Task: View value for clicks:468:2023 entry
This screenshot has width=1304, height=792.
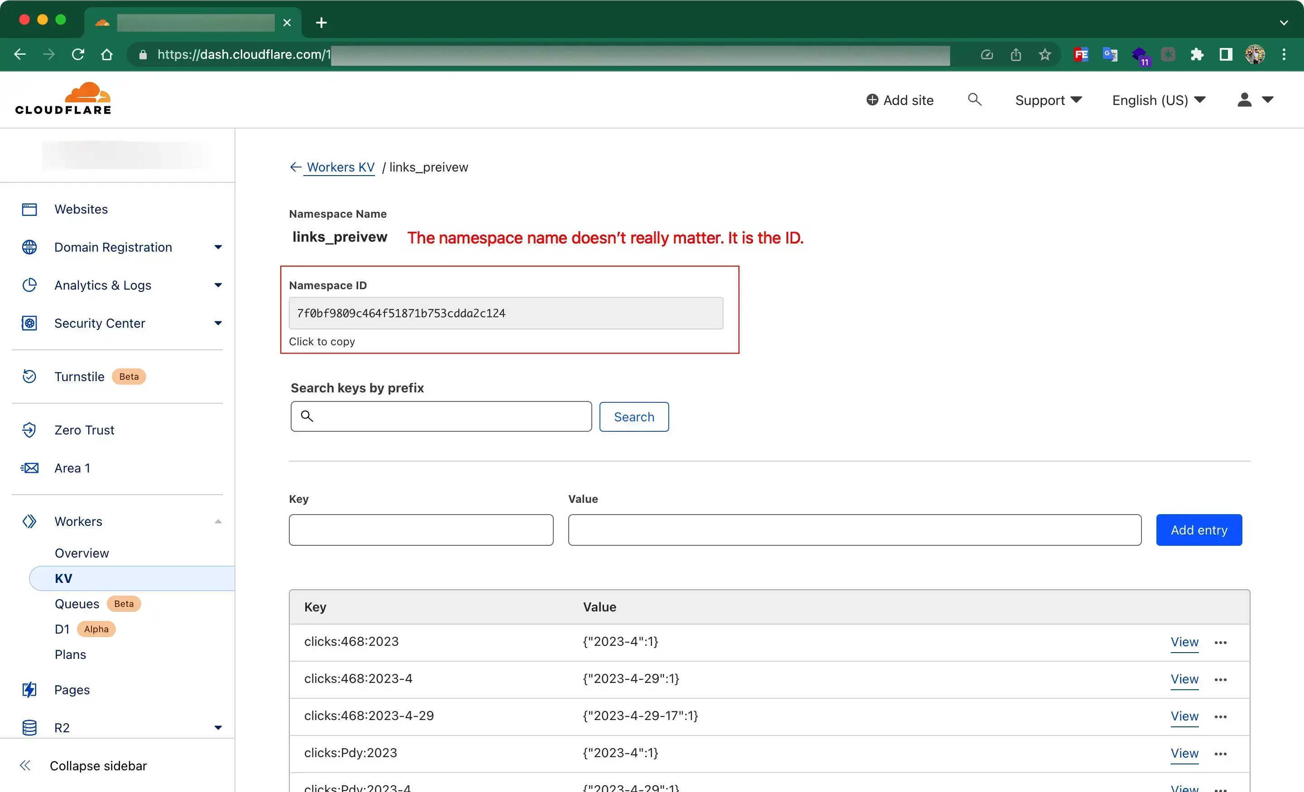Action: tap(1184, 641)
